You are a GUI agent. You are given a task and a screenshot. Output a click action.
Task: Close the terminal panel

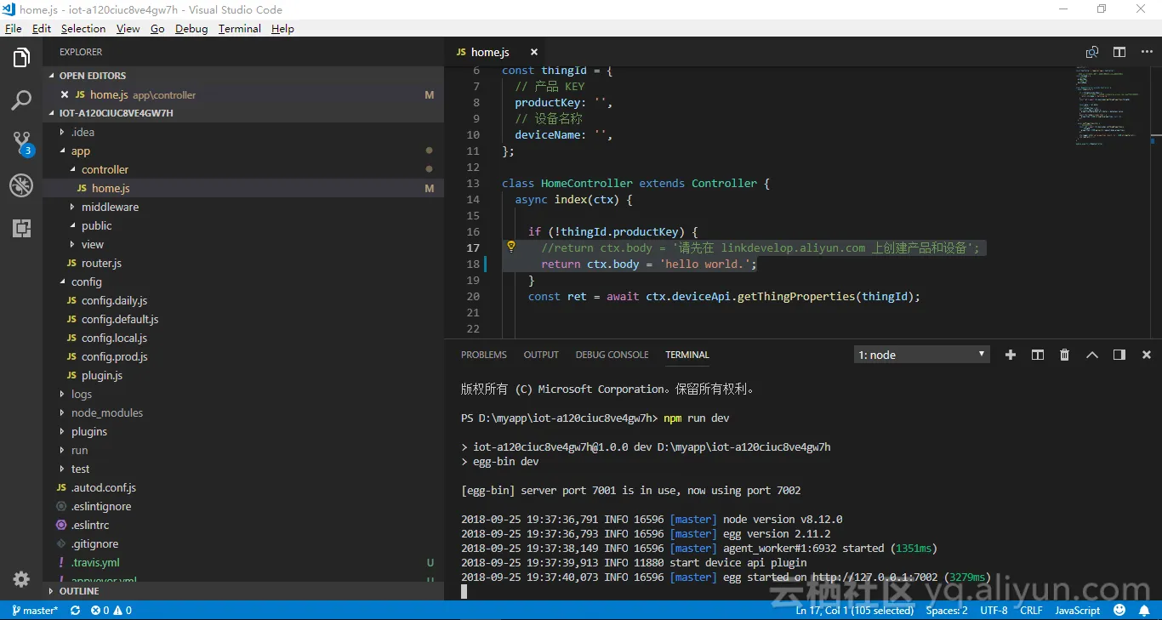click(x=1147, y=355)
